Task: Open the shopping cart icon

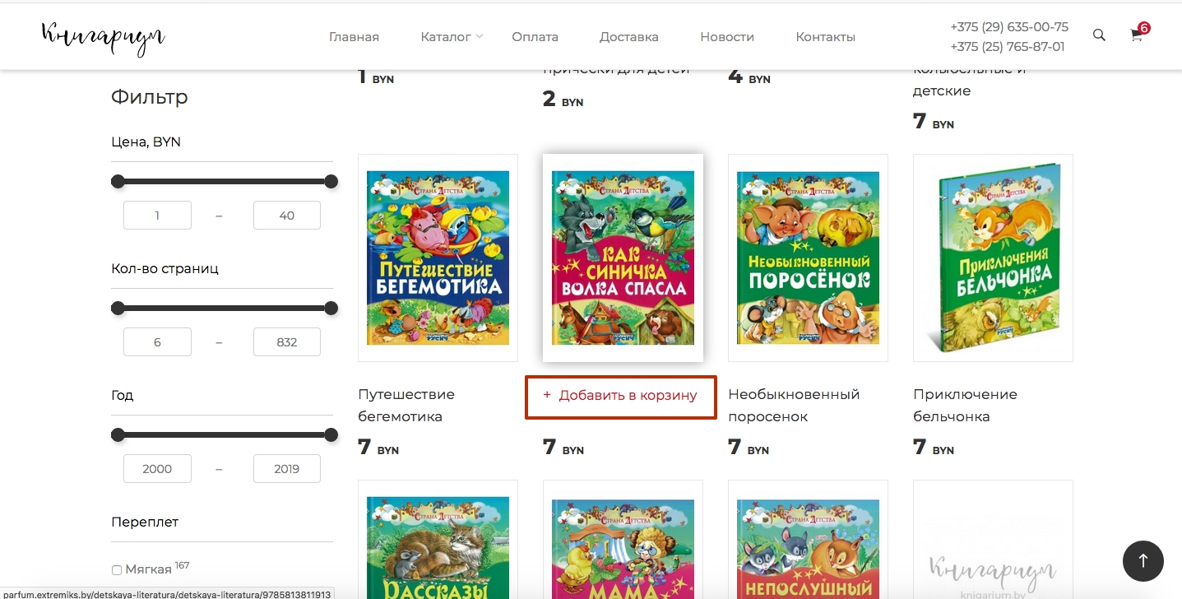Action: pos(1137,35)
